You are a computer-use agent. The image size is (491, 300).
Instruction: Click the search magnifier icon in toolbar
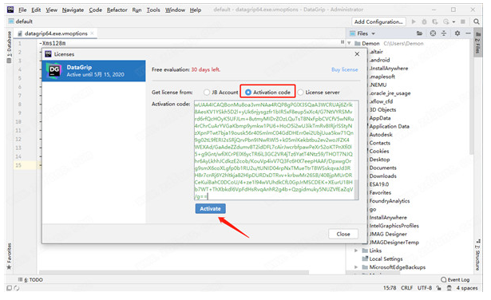point(477,22)
